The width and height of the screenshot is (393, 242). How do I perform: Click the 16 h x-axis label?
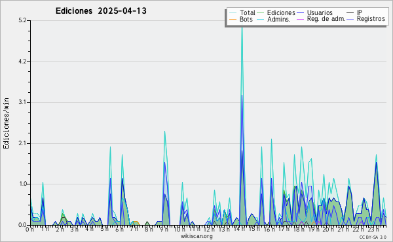pos(269,230)
